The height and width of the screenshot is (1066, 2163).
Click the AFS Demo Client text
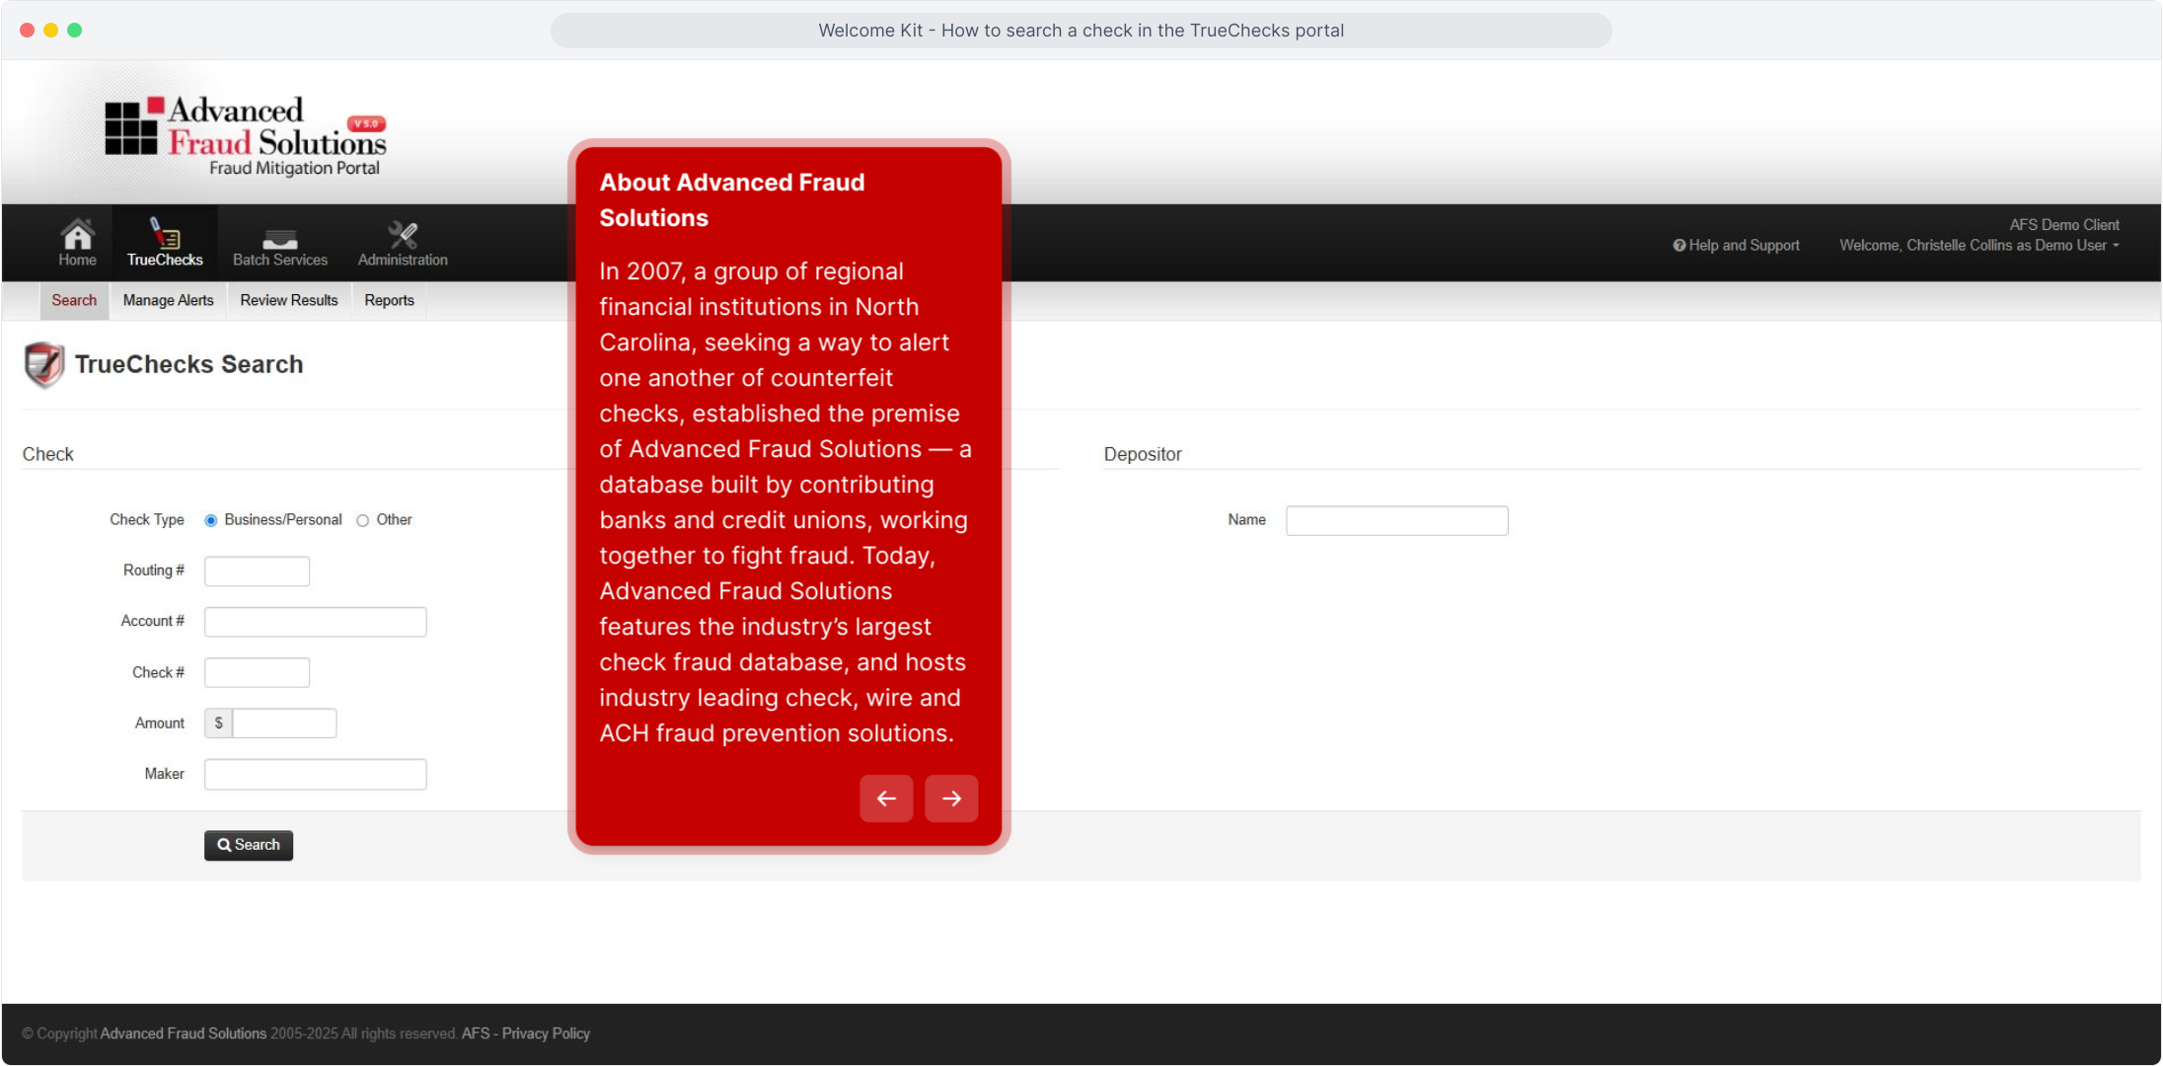(x=2064, y=225)
